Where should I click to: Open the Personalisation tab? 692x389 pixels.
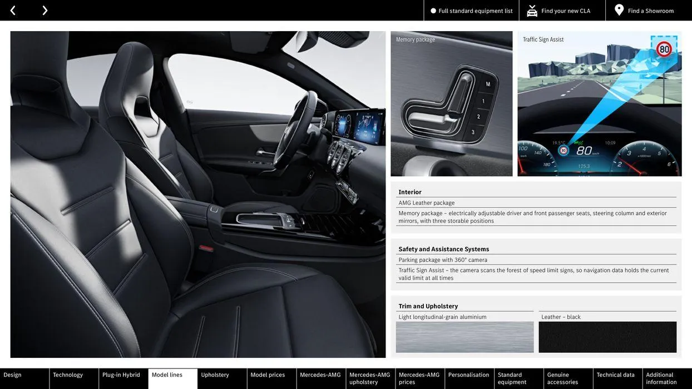point(469,378)
